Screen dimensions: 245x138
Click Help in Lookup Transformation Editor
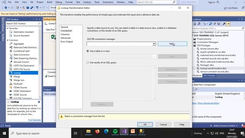click(x=182, y=125)
